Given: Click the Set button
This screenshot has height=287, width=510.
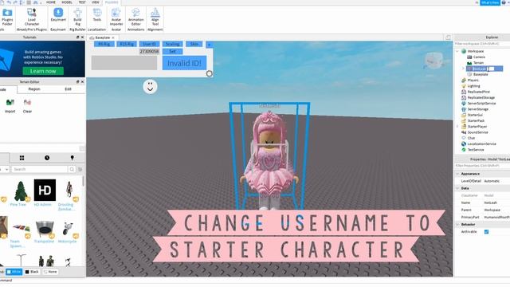Looking at the screenshot, I should (172, 51).
